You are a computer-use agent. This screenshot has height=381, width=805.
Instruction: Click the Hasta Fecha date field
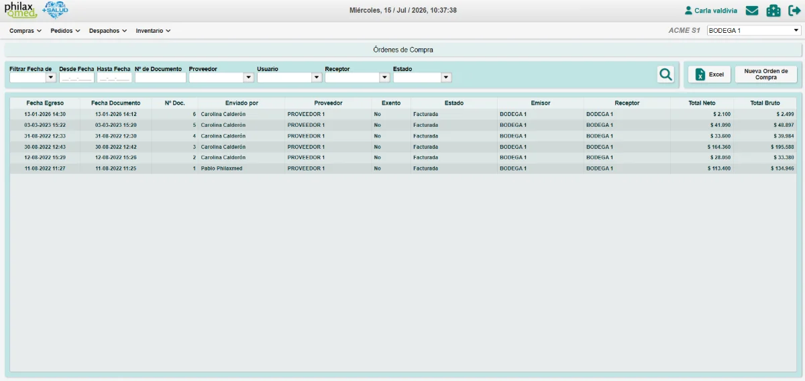pos(115,78)
